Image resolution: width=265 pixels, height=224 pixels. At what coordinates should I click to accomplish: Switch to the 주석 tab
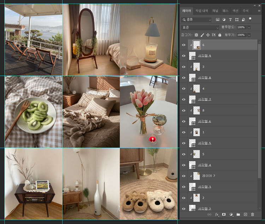click(x=246, y=11)
